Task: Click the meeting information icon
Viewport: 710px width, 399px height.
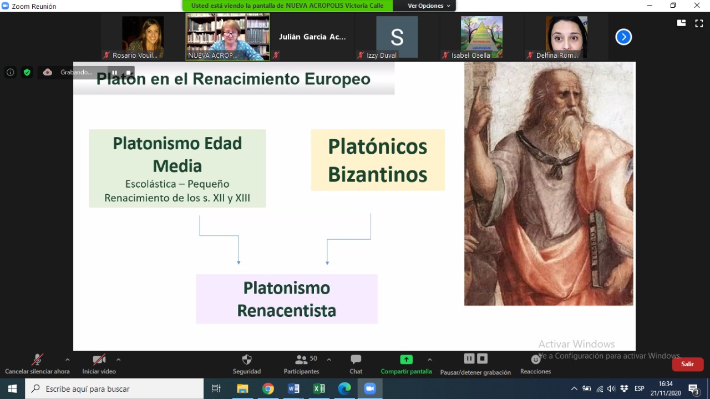Action: coord(10,72)
